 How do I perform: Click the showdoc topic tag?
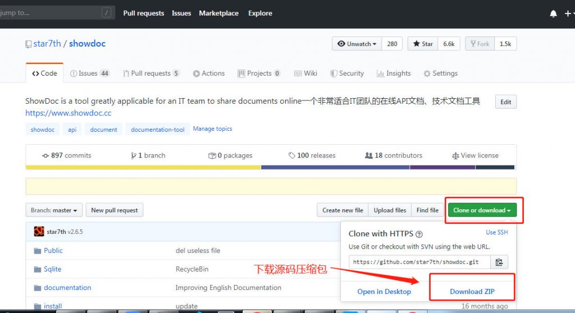point(43,130)
